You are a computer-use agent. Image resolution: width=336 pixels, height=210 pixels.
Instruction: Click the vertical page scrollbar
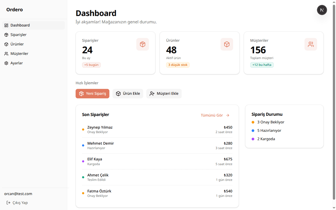pos(334,102)
